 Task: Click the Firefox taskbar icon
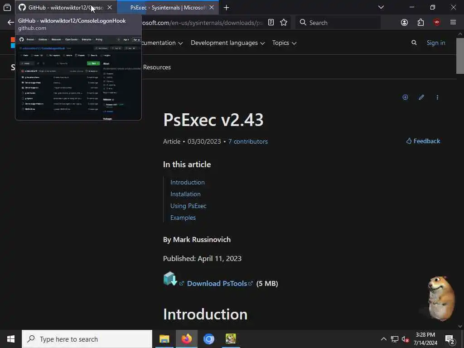[186, 339]
